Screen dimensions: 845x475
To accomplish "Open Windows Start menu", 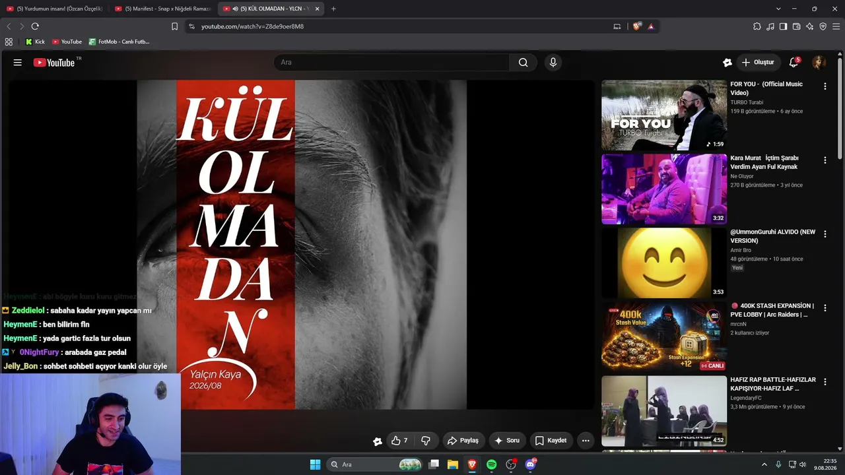I will pos(315,464).
